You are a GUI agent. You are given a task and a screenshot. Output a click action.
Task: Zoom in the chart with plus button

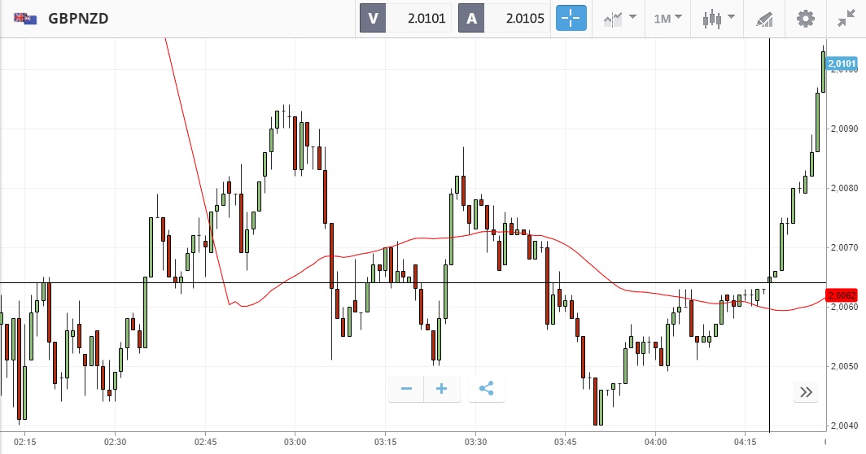442,389
